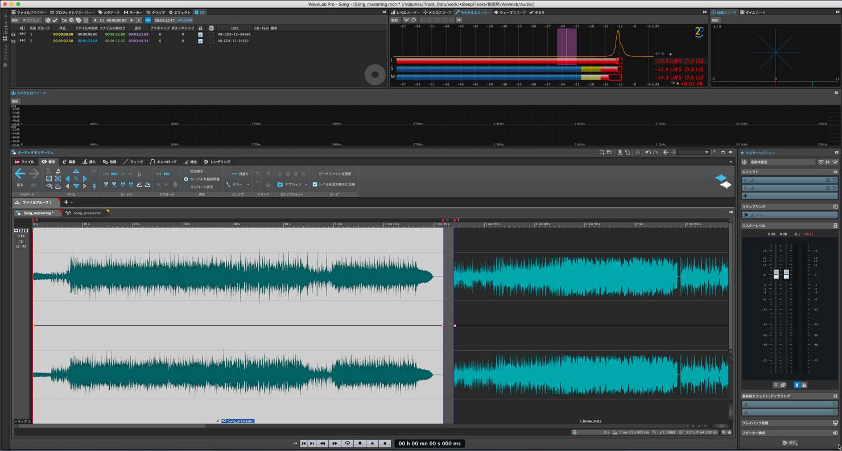Toggle the loop playback icon
The width and height of the screenshot is (842, 451).
(347, 443)
